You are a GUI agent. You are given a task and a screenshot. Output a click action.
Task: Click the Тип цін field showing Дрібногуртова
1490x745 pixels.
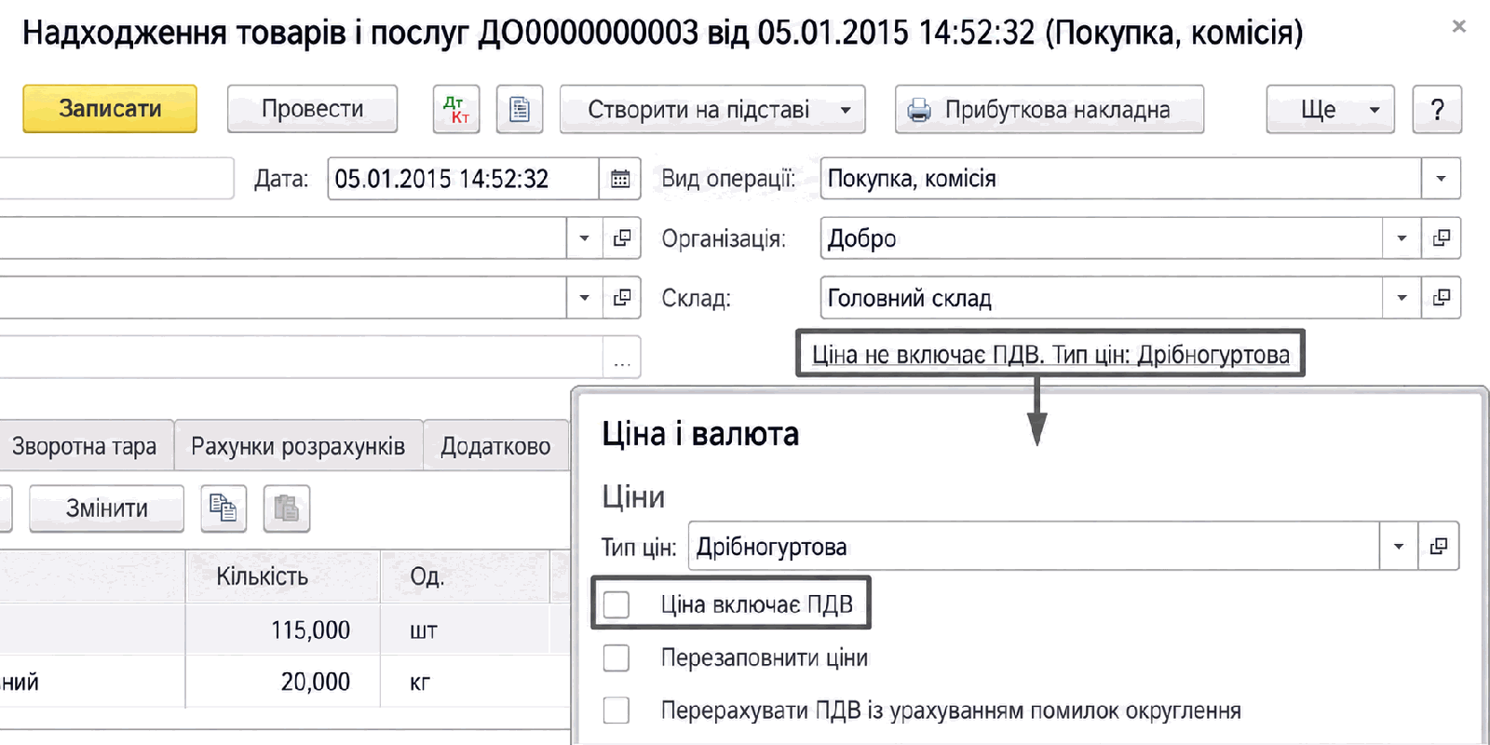(x=1034, y=546)
